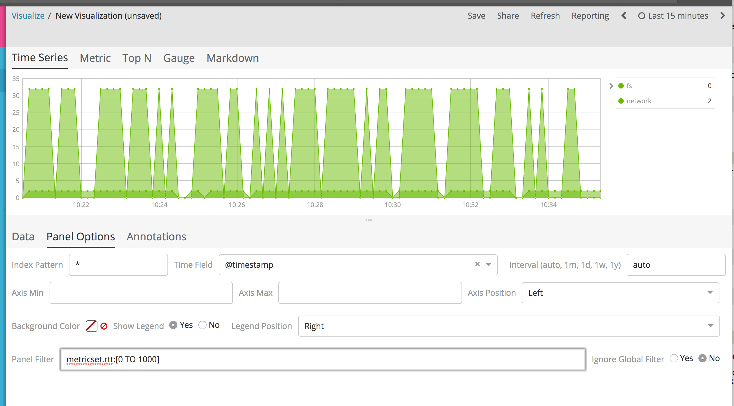Viewport: 734px width, 406px height.
Task: Select No for Show Legend
Action: click(x=202, y=325)
